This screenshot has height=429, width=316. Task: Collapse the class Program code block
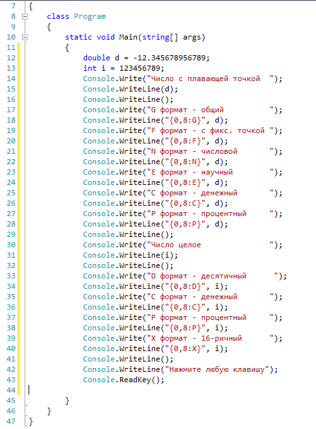point(25,16)
